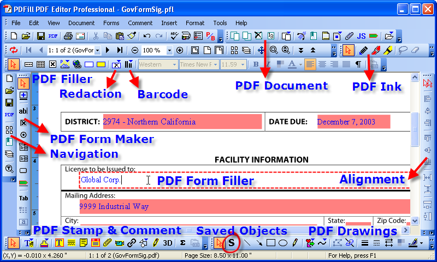Viewport: 437px width, 262px height.
Task: Select the red marker ink tool
Action: [x=375, y=50]
